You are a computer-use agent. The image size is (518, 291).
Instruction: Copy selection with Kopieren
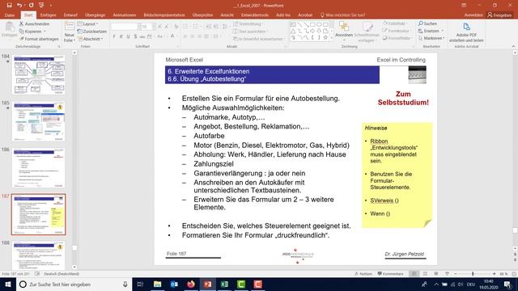(x=32, y=32)
